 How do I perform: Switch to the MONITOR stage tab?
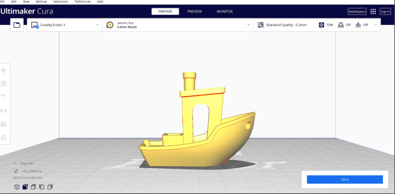point(224,12)
